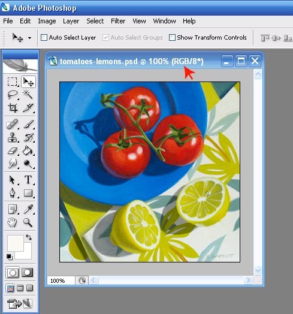Select the Move tool in toolbox

point(28,81)
